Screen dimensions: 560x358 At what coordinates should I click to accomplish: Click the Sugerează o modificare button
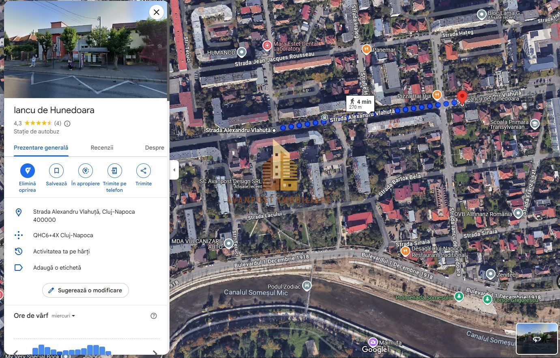click(x=86, y=290)
